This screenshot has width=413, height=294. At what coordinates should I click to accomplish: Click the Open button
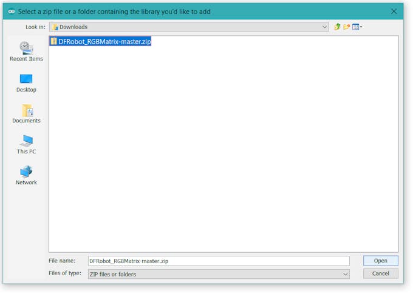[x=381, y=261]
